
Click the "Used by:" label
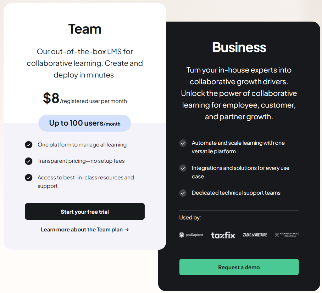pos(190,217)
